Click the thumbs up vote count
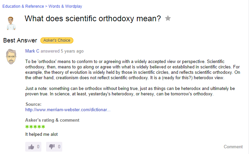249x154 pixels. 38,147
